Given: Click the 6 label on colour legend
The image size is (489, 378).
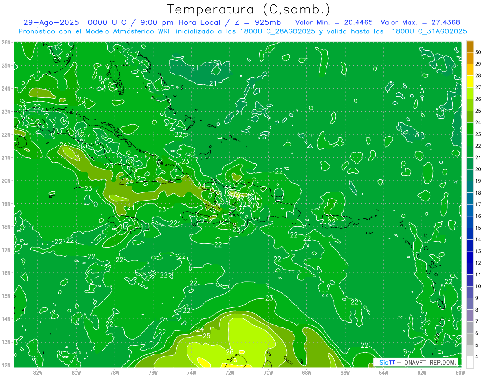Looking at the screenshot, I should (477, 333).
